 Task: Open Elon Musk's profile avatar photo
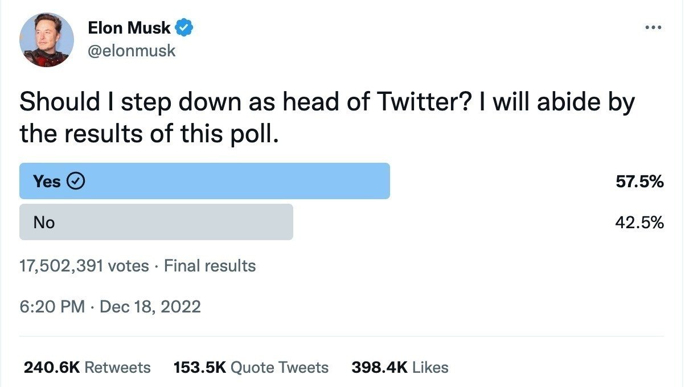(x=47, y=40)
